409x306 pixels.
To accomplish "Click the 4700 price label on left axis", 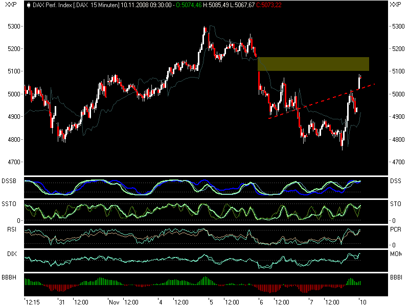I will point(14,162).
